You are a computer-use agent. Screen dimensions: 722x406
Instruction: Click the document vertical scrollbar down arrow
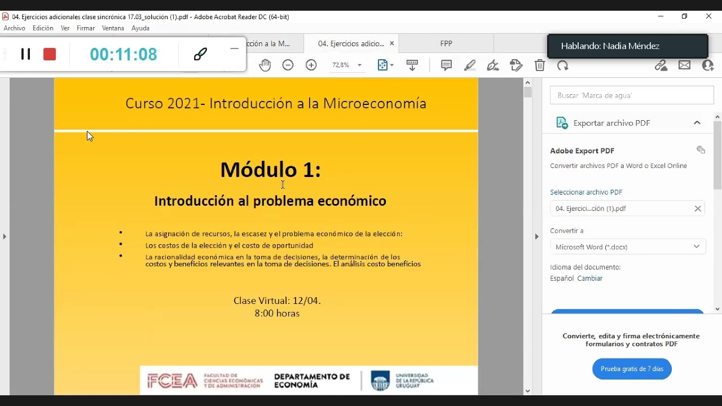tap(527, 391)
